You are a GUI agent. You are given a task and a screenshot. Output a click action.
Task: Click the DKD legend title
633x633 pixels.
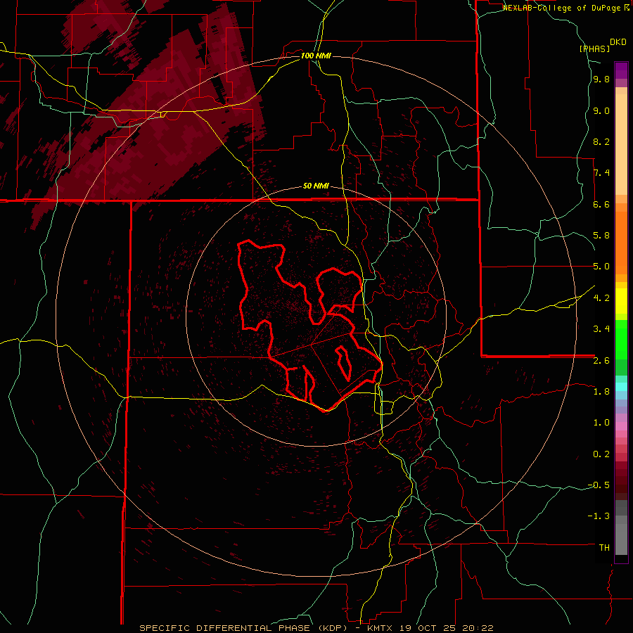(618, 42)
